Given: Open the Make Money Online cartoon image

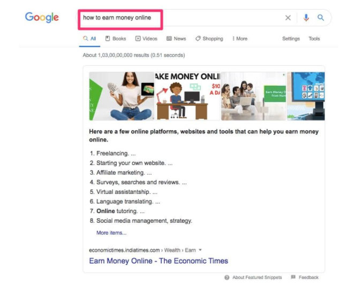Looking at the screenshot, I should 187,96.
